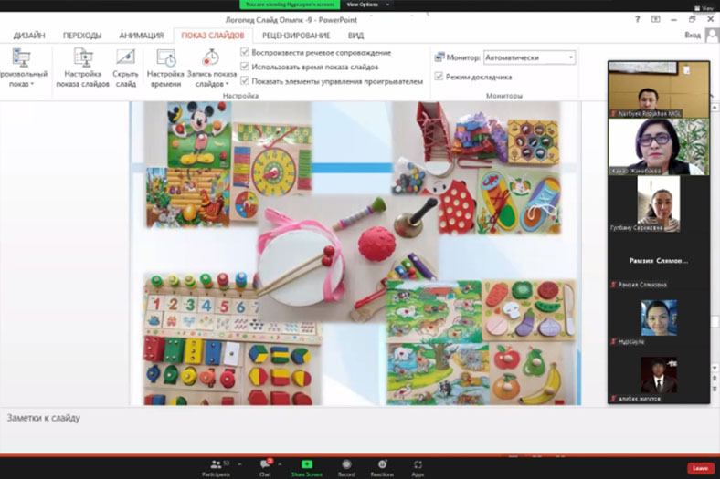Screen dimensions: 720x479
Task: Click the Participants icon in Zoom toolbar
Action: click(216, 464)
